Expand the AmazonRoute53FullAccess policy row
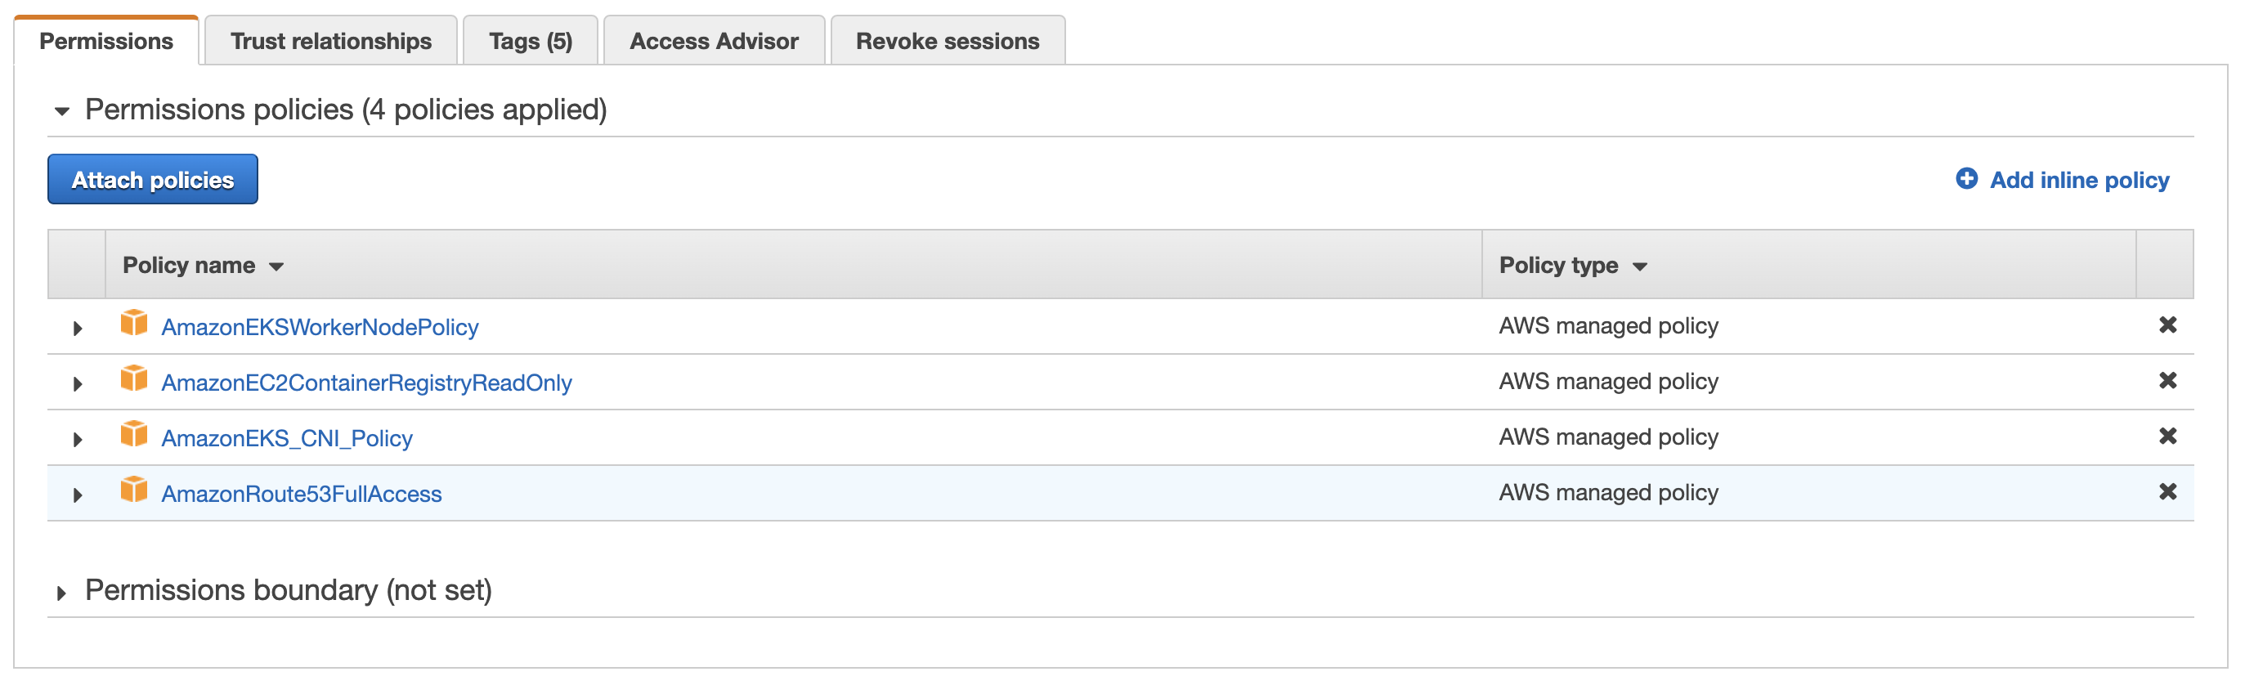 click(78, 496)
